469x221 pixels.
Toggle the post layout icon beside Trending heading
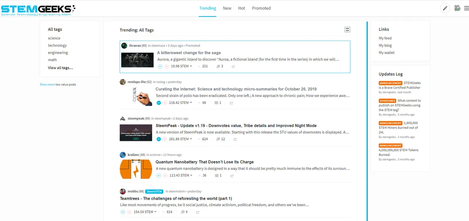click(x=347, y=30)
